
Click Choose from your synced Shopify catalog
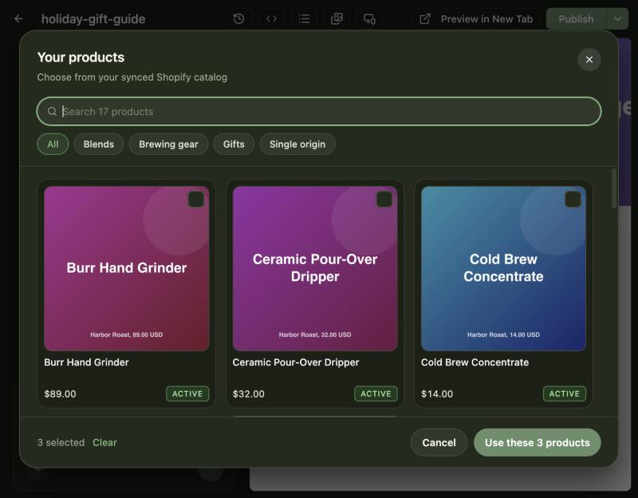(x=132, y=77)
